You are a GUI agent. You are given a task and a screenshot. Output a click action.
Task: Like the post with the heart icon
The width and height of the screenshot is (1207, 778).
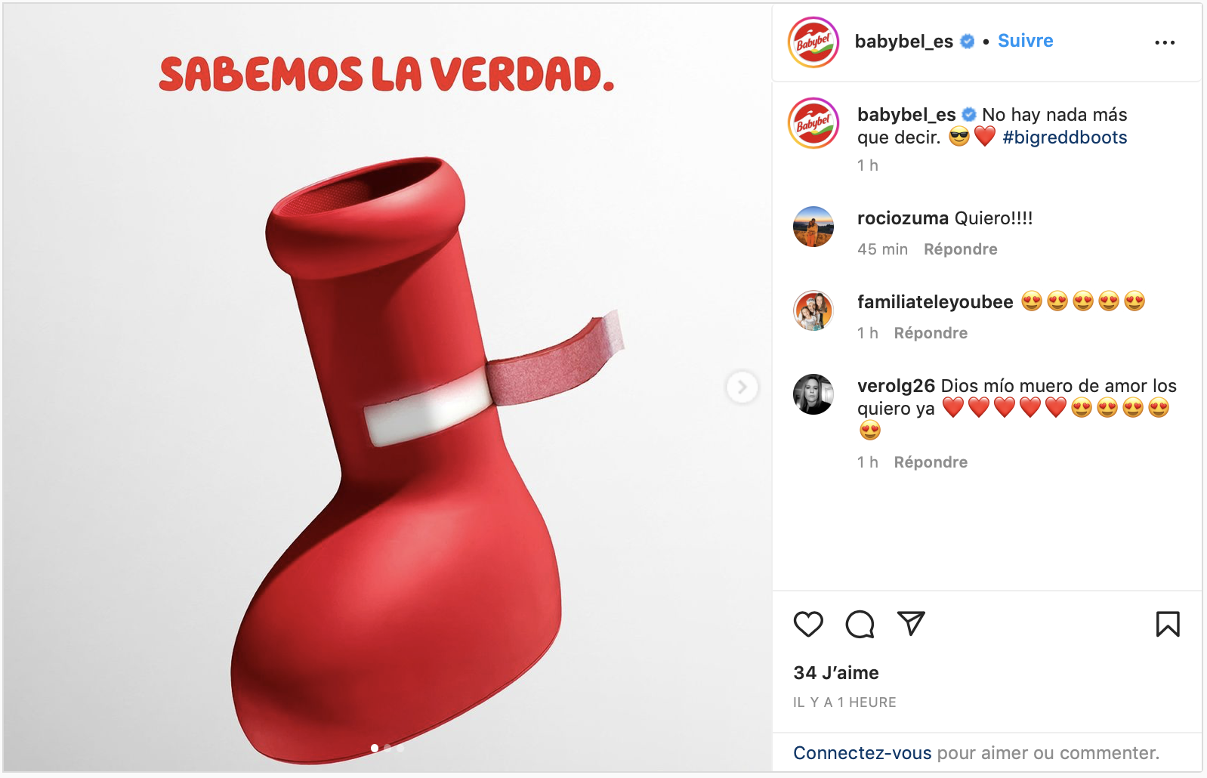808,624
